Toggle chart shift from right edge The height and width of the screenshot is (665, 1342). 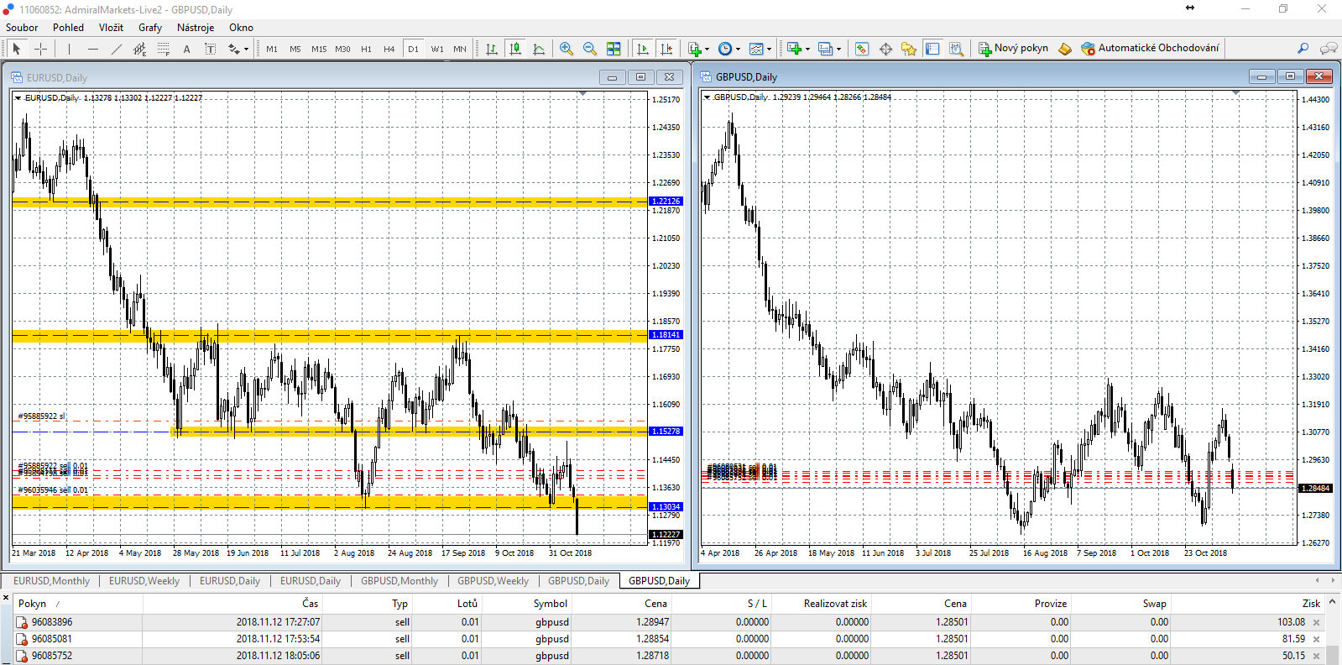(666, 49)
